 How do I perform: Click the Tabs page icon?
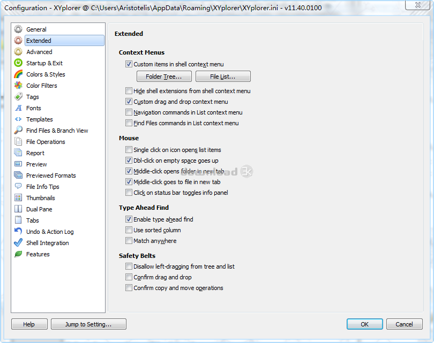(x=18, y=220)
